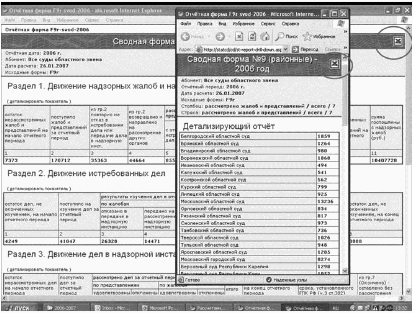The image size is (413, 313).
Task: Select row Воронежский областной суд
Action: point(259,158)
